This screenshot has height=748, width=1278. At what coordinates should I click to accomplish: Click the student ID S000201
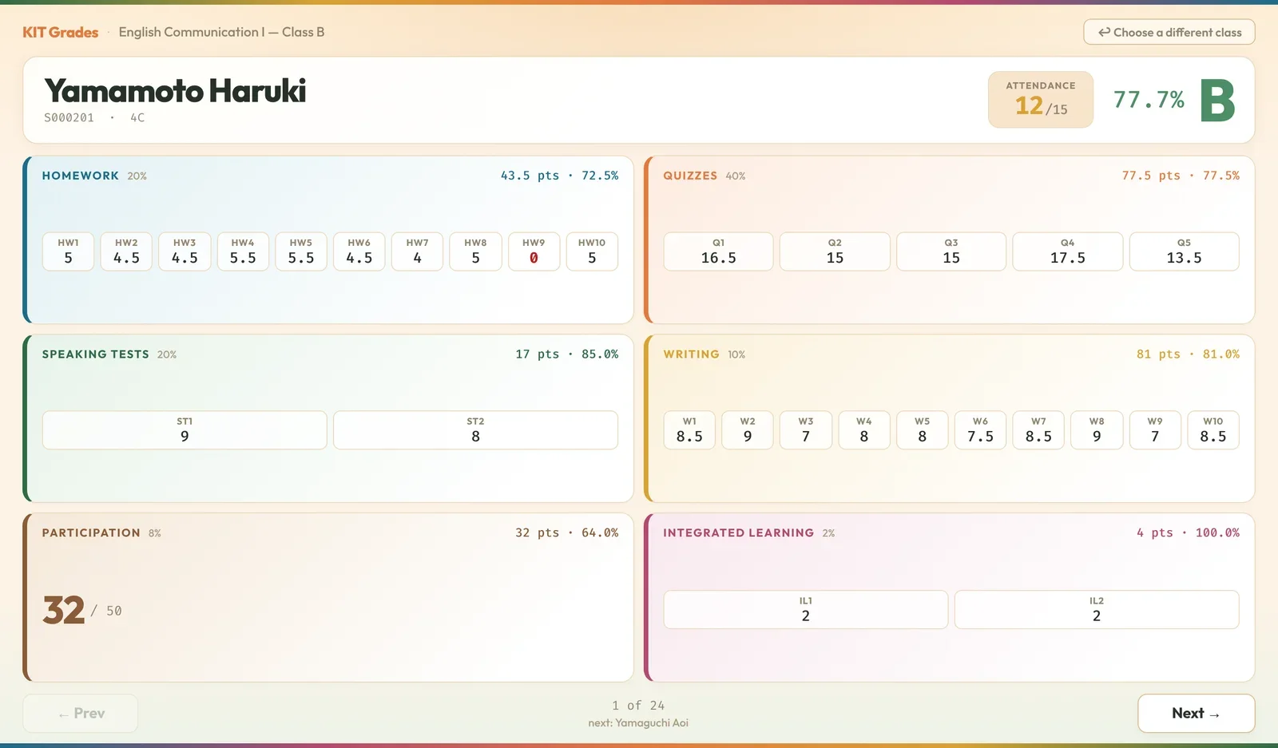[x=69, y=117]
